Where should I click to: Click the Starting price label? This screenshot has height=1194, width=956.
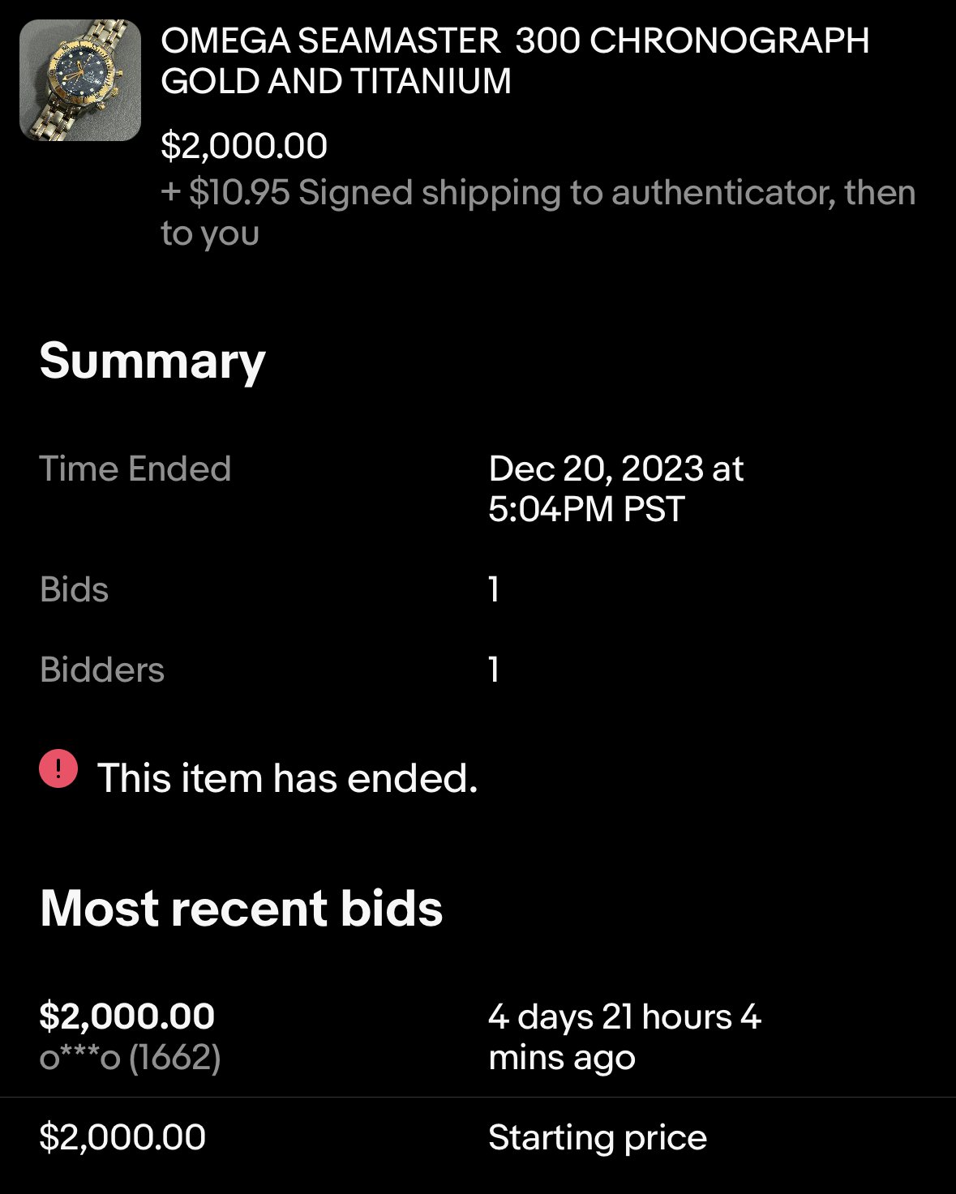coord(598,1136)
